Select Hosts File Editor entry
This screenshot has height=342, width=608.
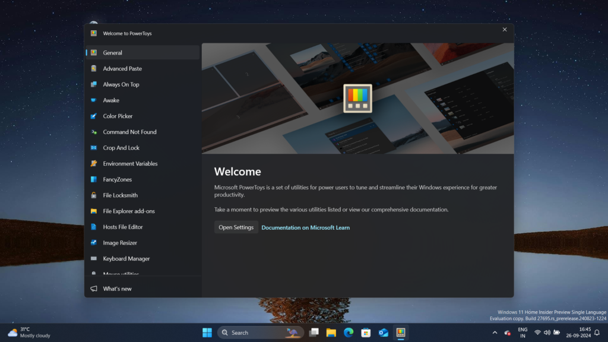click(142, 227)
